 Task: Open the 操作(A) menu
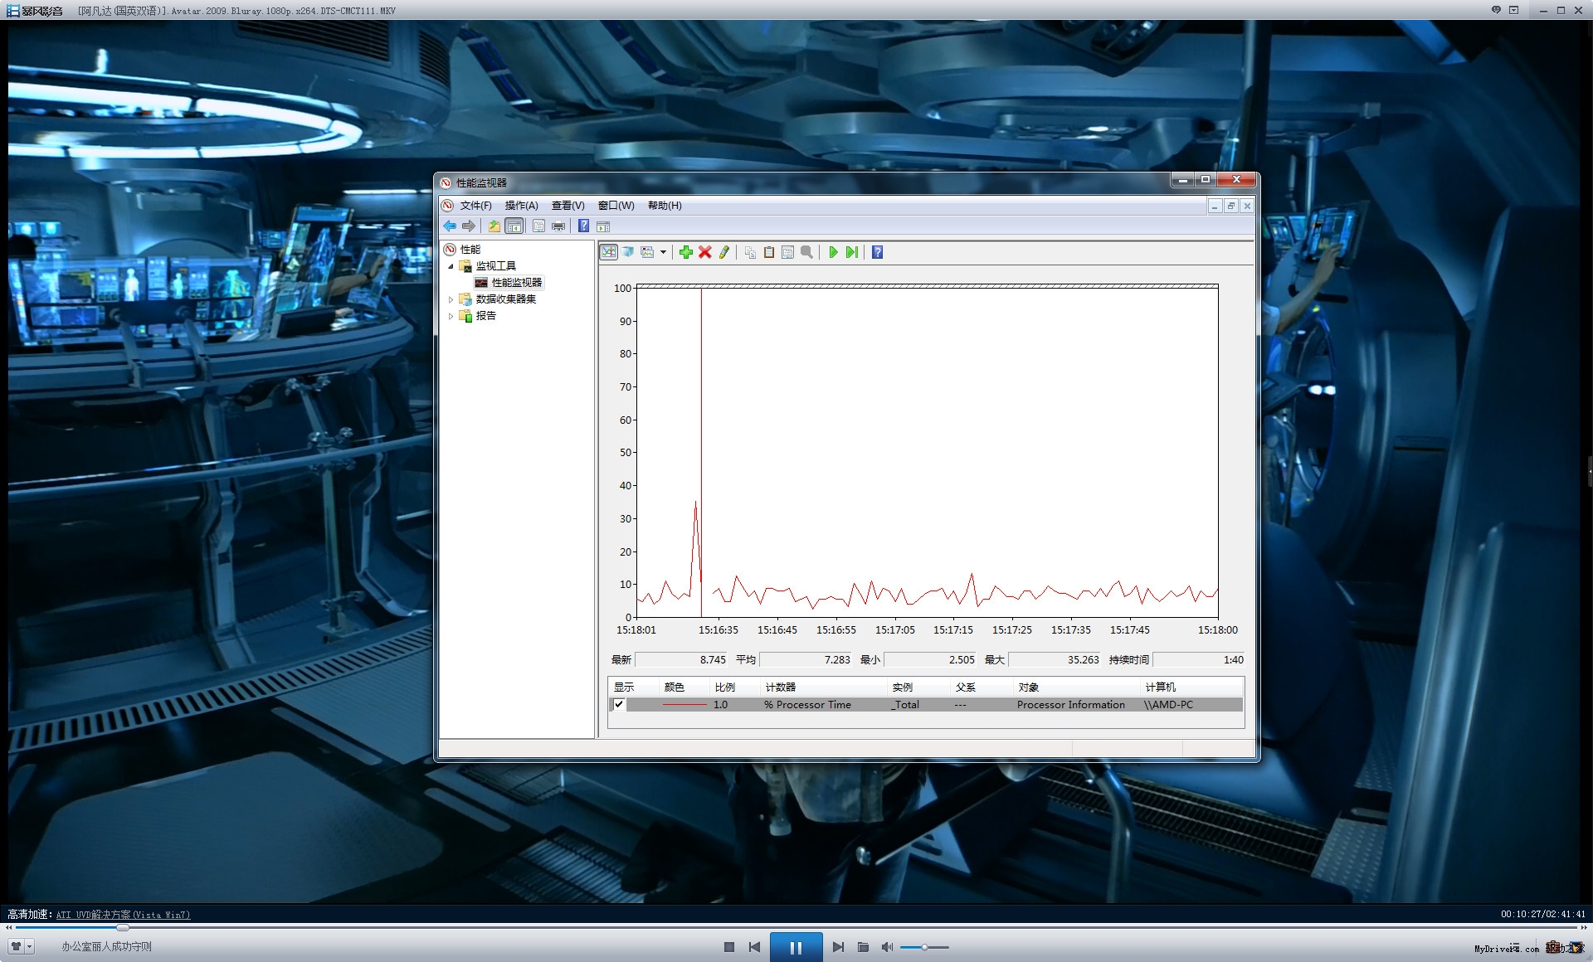(521, 206)
